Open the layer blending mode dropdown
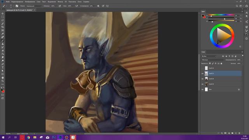Viewport: 249px width, 140px height. click(213, 60)
